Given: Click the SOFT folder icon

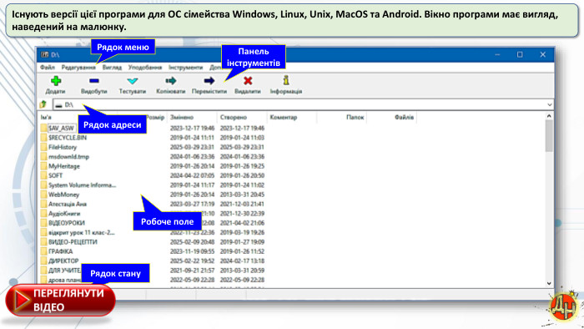Looking at the screenshot, I should [x=43, y=175].
